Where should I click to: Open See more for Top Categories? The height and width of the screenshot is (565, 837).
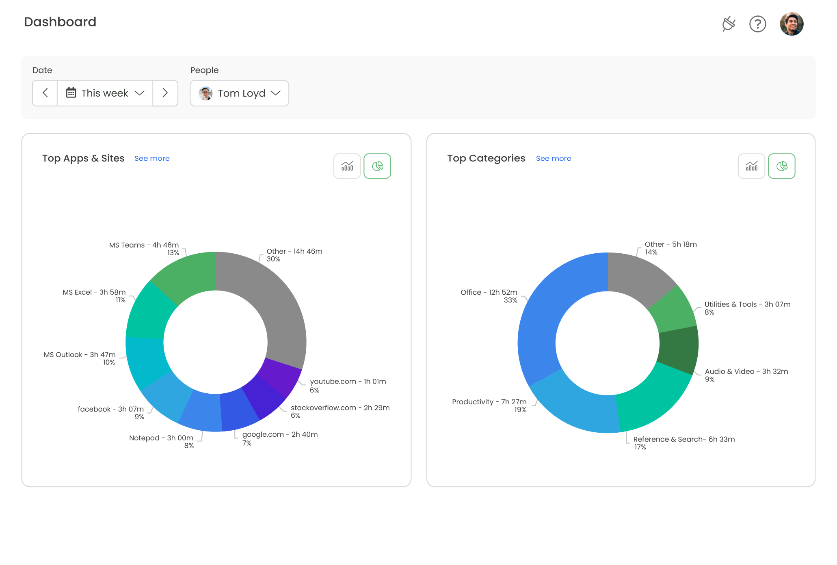coord(553,158)
